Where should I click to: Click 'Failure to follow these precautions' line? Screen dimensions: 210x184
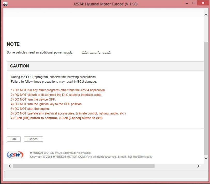54,82
